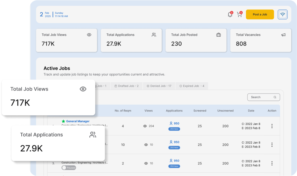
Task: Click the eye icon next to 204 views
Action: [145, 126]
